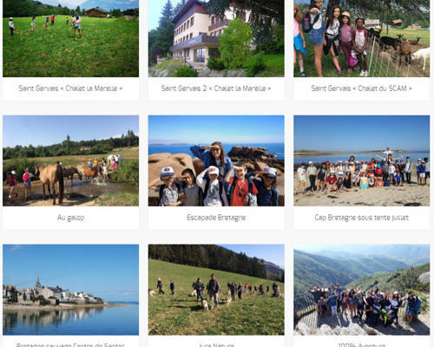The height and width of the screenshot is (347, 434).
Task: Click the coastal village reflection photo
Action: point(70,290)
